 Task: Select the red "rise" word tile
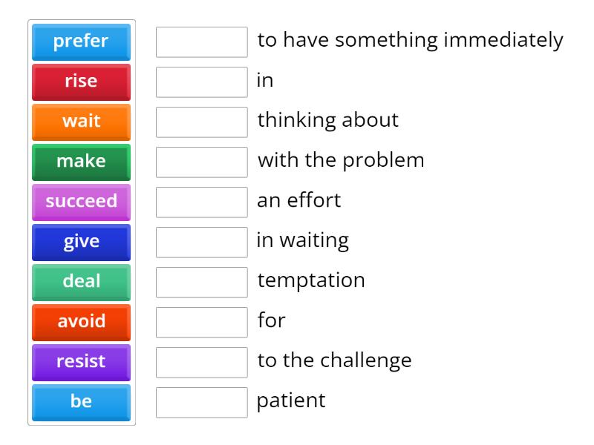pyautogui.click(x=81, y=82)
